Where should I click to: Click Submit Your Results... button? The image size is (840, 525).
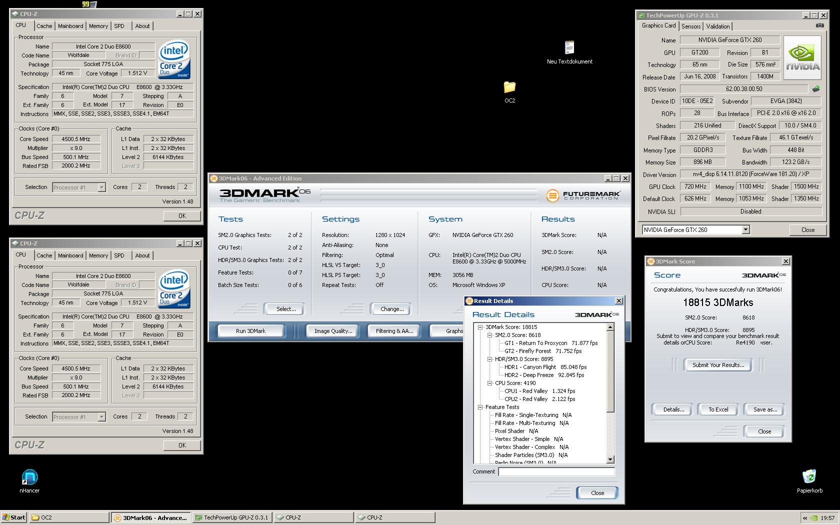(718, 365)
